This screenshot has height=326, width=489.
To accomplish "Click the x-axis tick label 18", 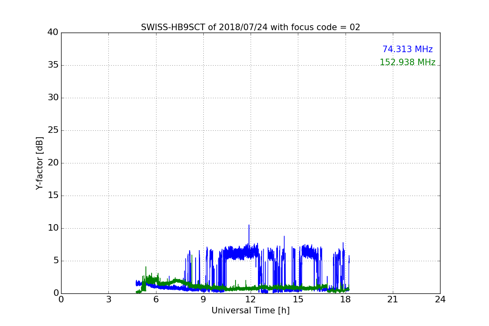I will pos(345,300).
